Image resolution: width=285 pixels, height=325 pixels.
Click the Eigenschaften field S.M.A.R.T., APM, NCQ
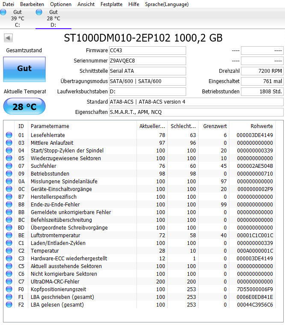tap(196, 112)
